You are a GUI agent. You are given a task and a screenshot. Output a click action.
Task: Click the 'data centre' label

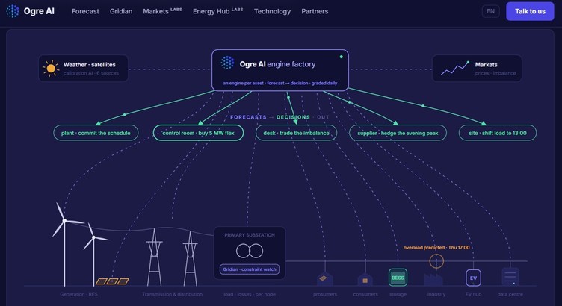pos(510,294)
